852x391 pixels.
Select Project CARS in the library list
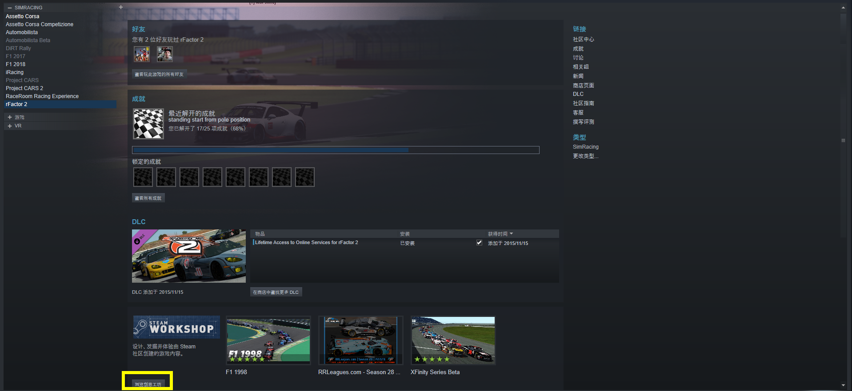point(22,80)
